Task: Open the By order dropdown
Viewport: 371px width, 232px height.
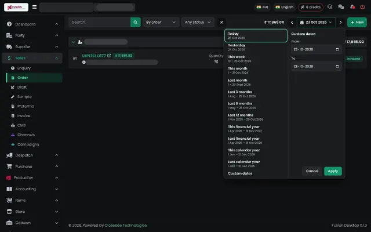Action: click(161, 22)
